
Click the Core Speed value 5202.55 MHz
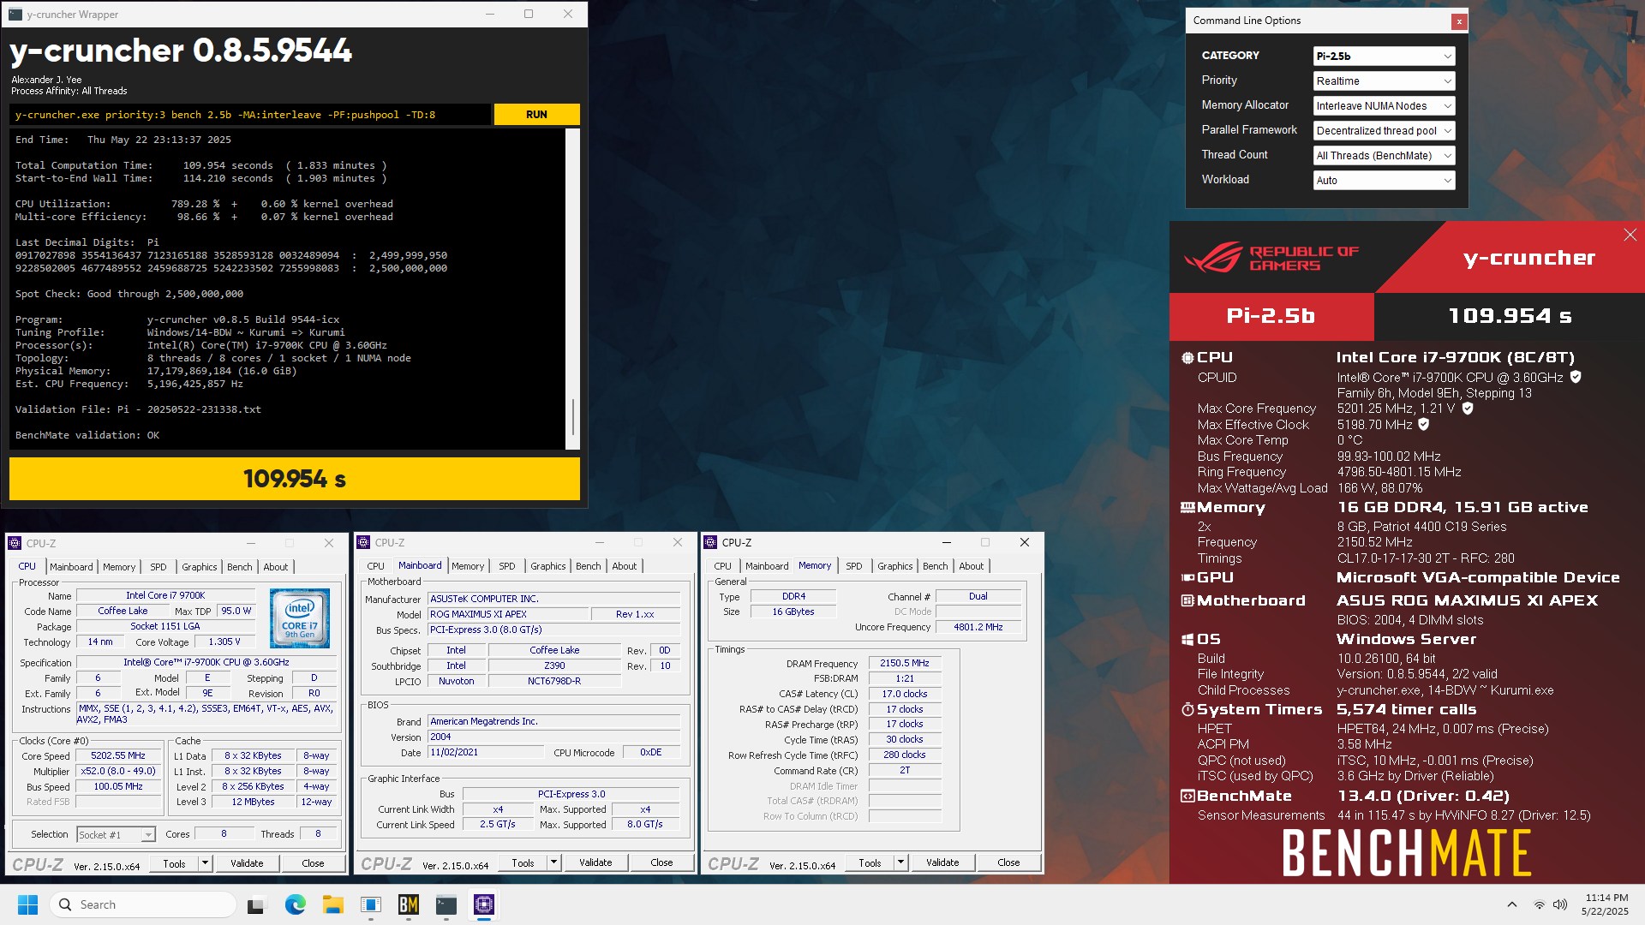point(118,756)
